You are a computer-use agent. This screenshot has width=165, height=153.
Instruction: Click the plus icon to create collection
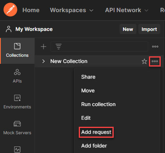click(x=44, y=47)
